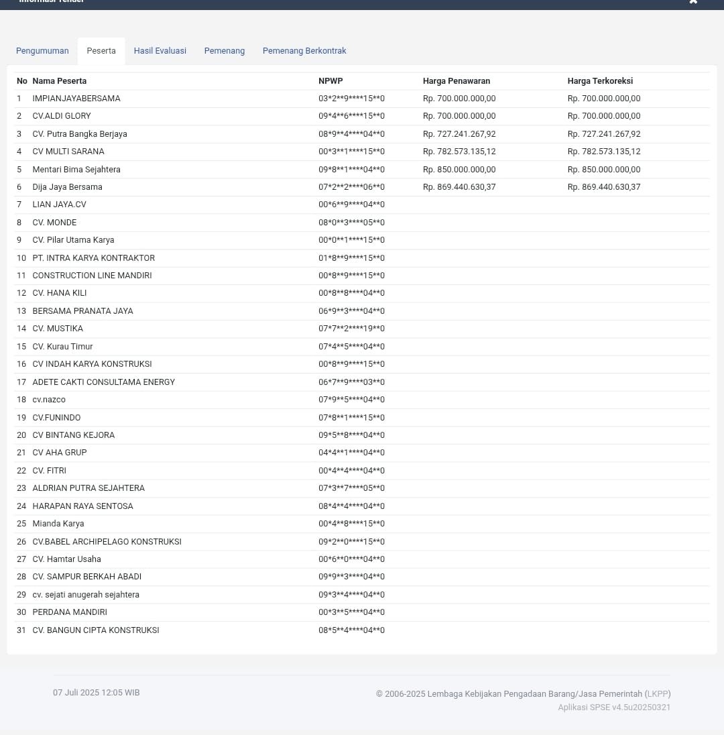Switch to the Pengumuman tab
Screen dimensions: 724x735
[42, 50]
